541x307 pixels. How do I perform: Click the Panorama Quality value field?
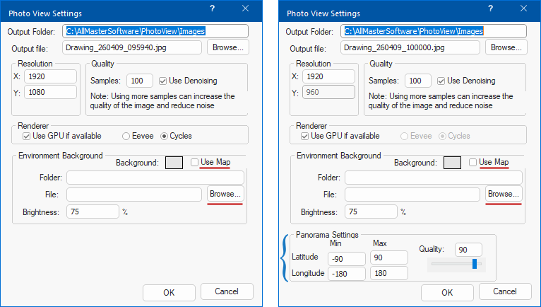click(x=469, y=249)
